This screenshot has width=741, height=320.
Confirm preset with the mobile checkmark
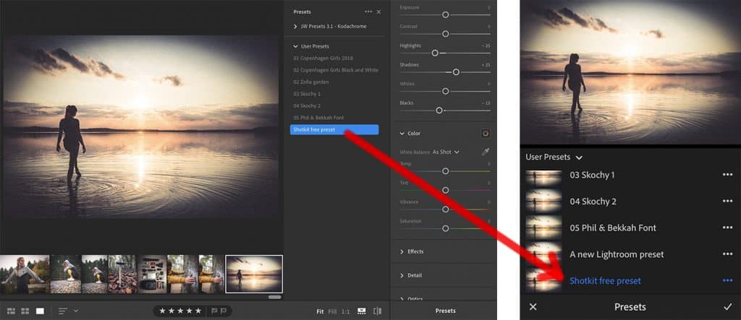[728, 307]
